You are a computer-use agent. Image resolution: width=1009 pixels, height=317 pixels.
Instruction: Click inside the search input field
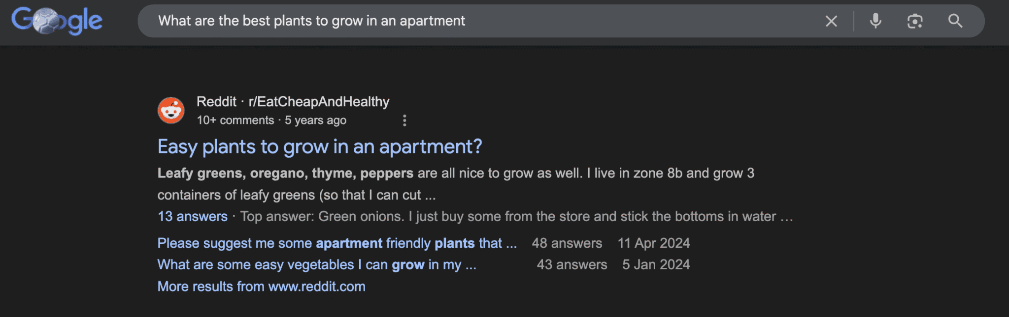[394, 21]
